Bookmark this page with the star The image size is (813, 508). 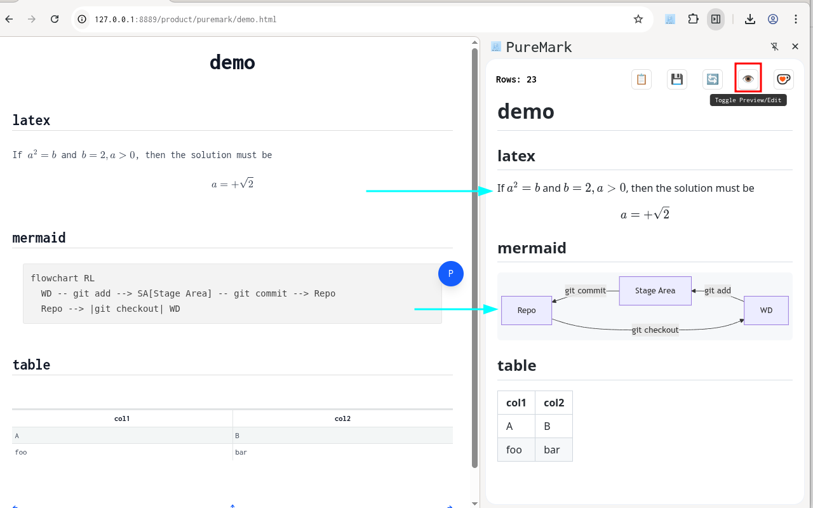pyautogui.click(x=638, y=19)
